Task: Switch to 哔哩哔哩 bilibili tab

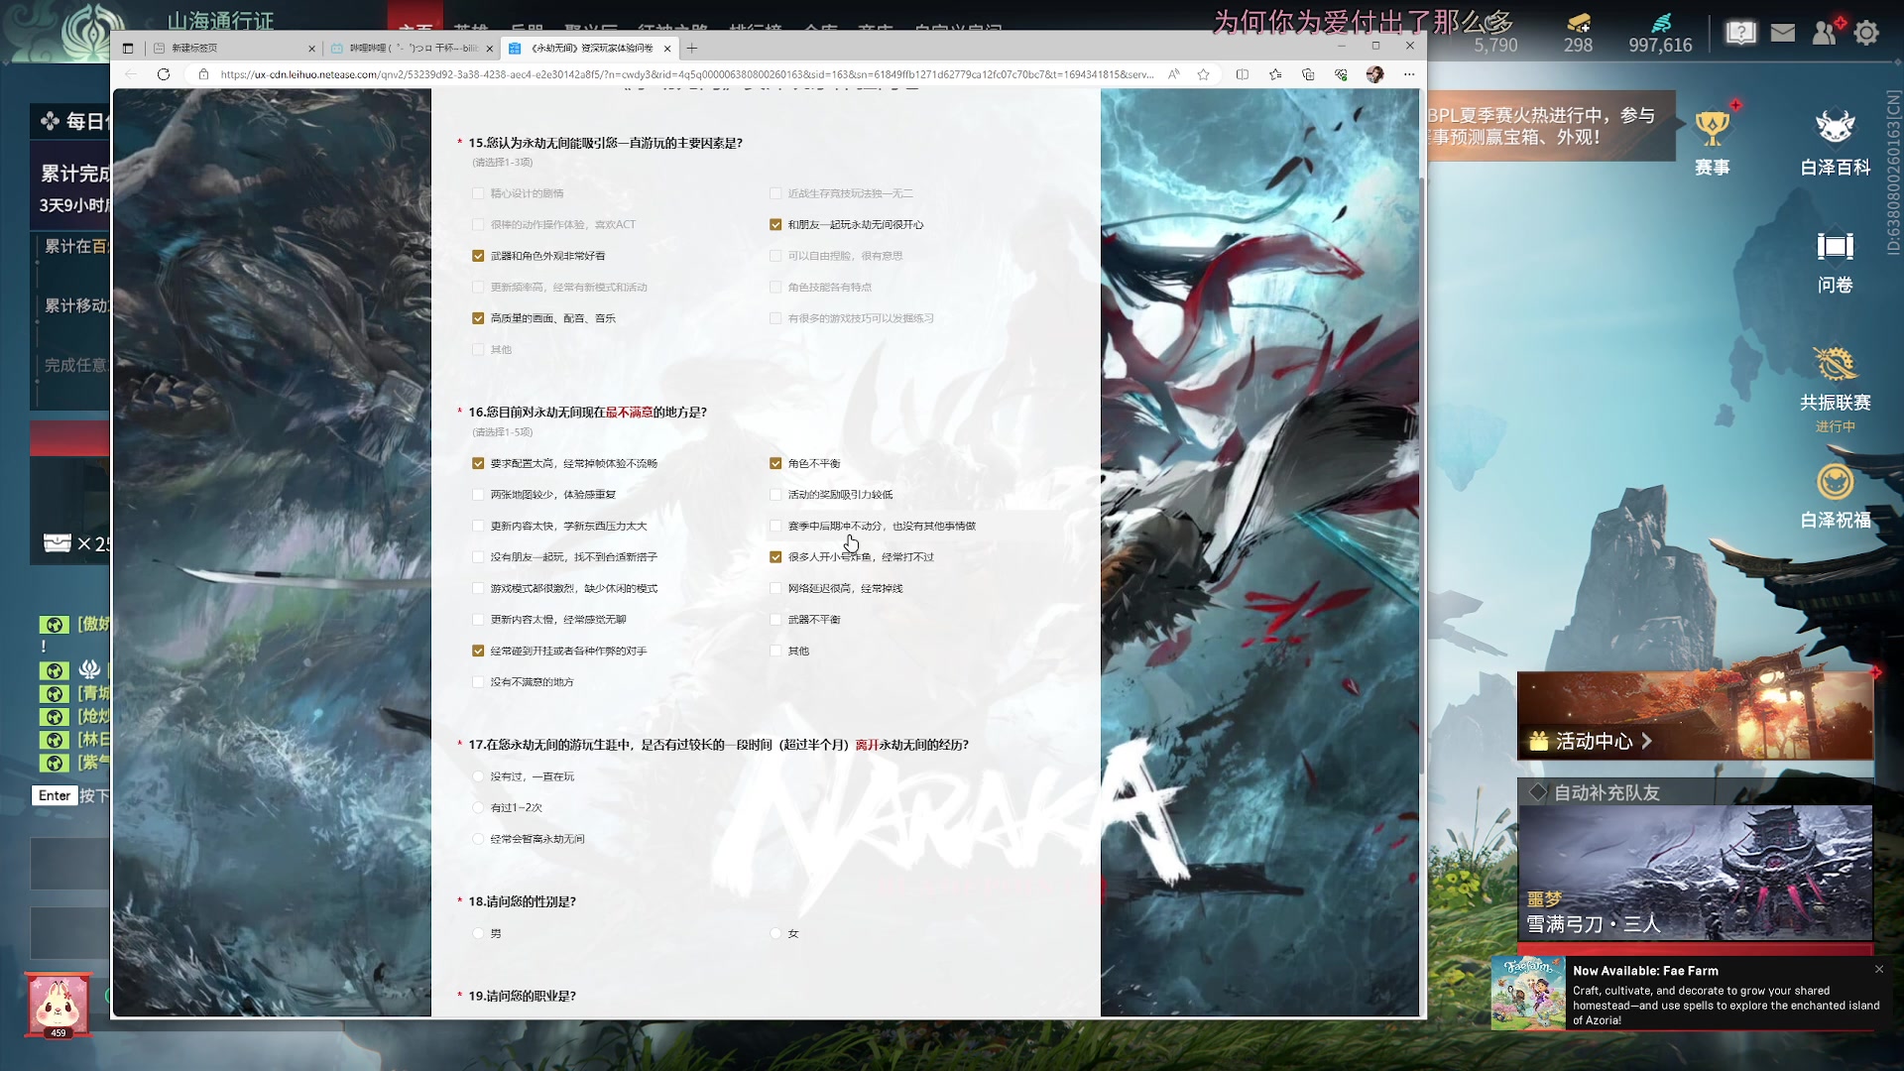Action: [412, 48]
